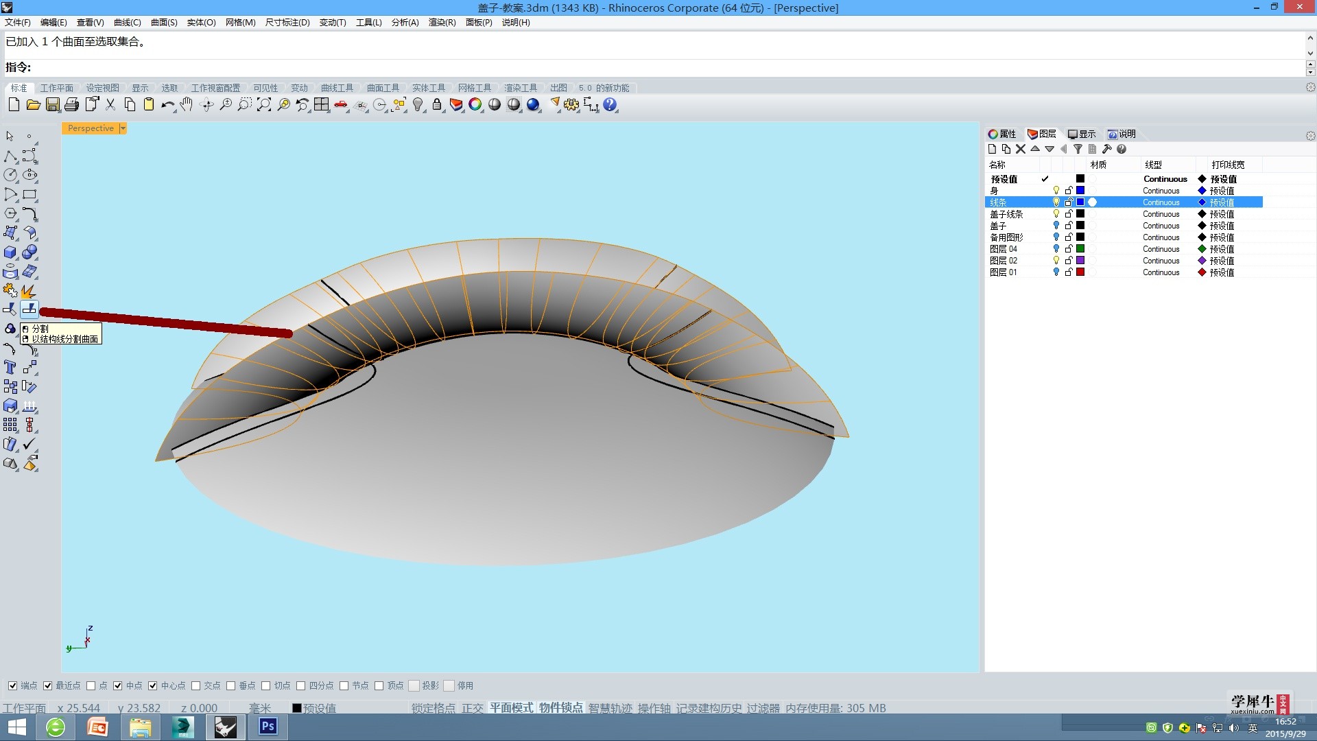Screen dimensions: 1317x741
Task: Switch to the 属性 panel tab
Action: pos(1002,134)
